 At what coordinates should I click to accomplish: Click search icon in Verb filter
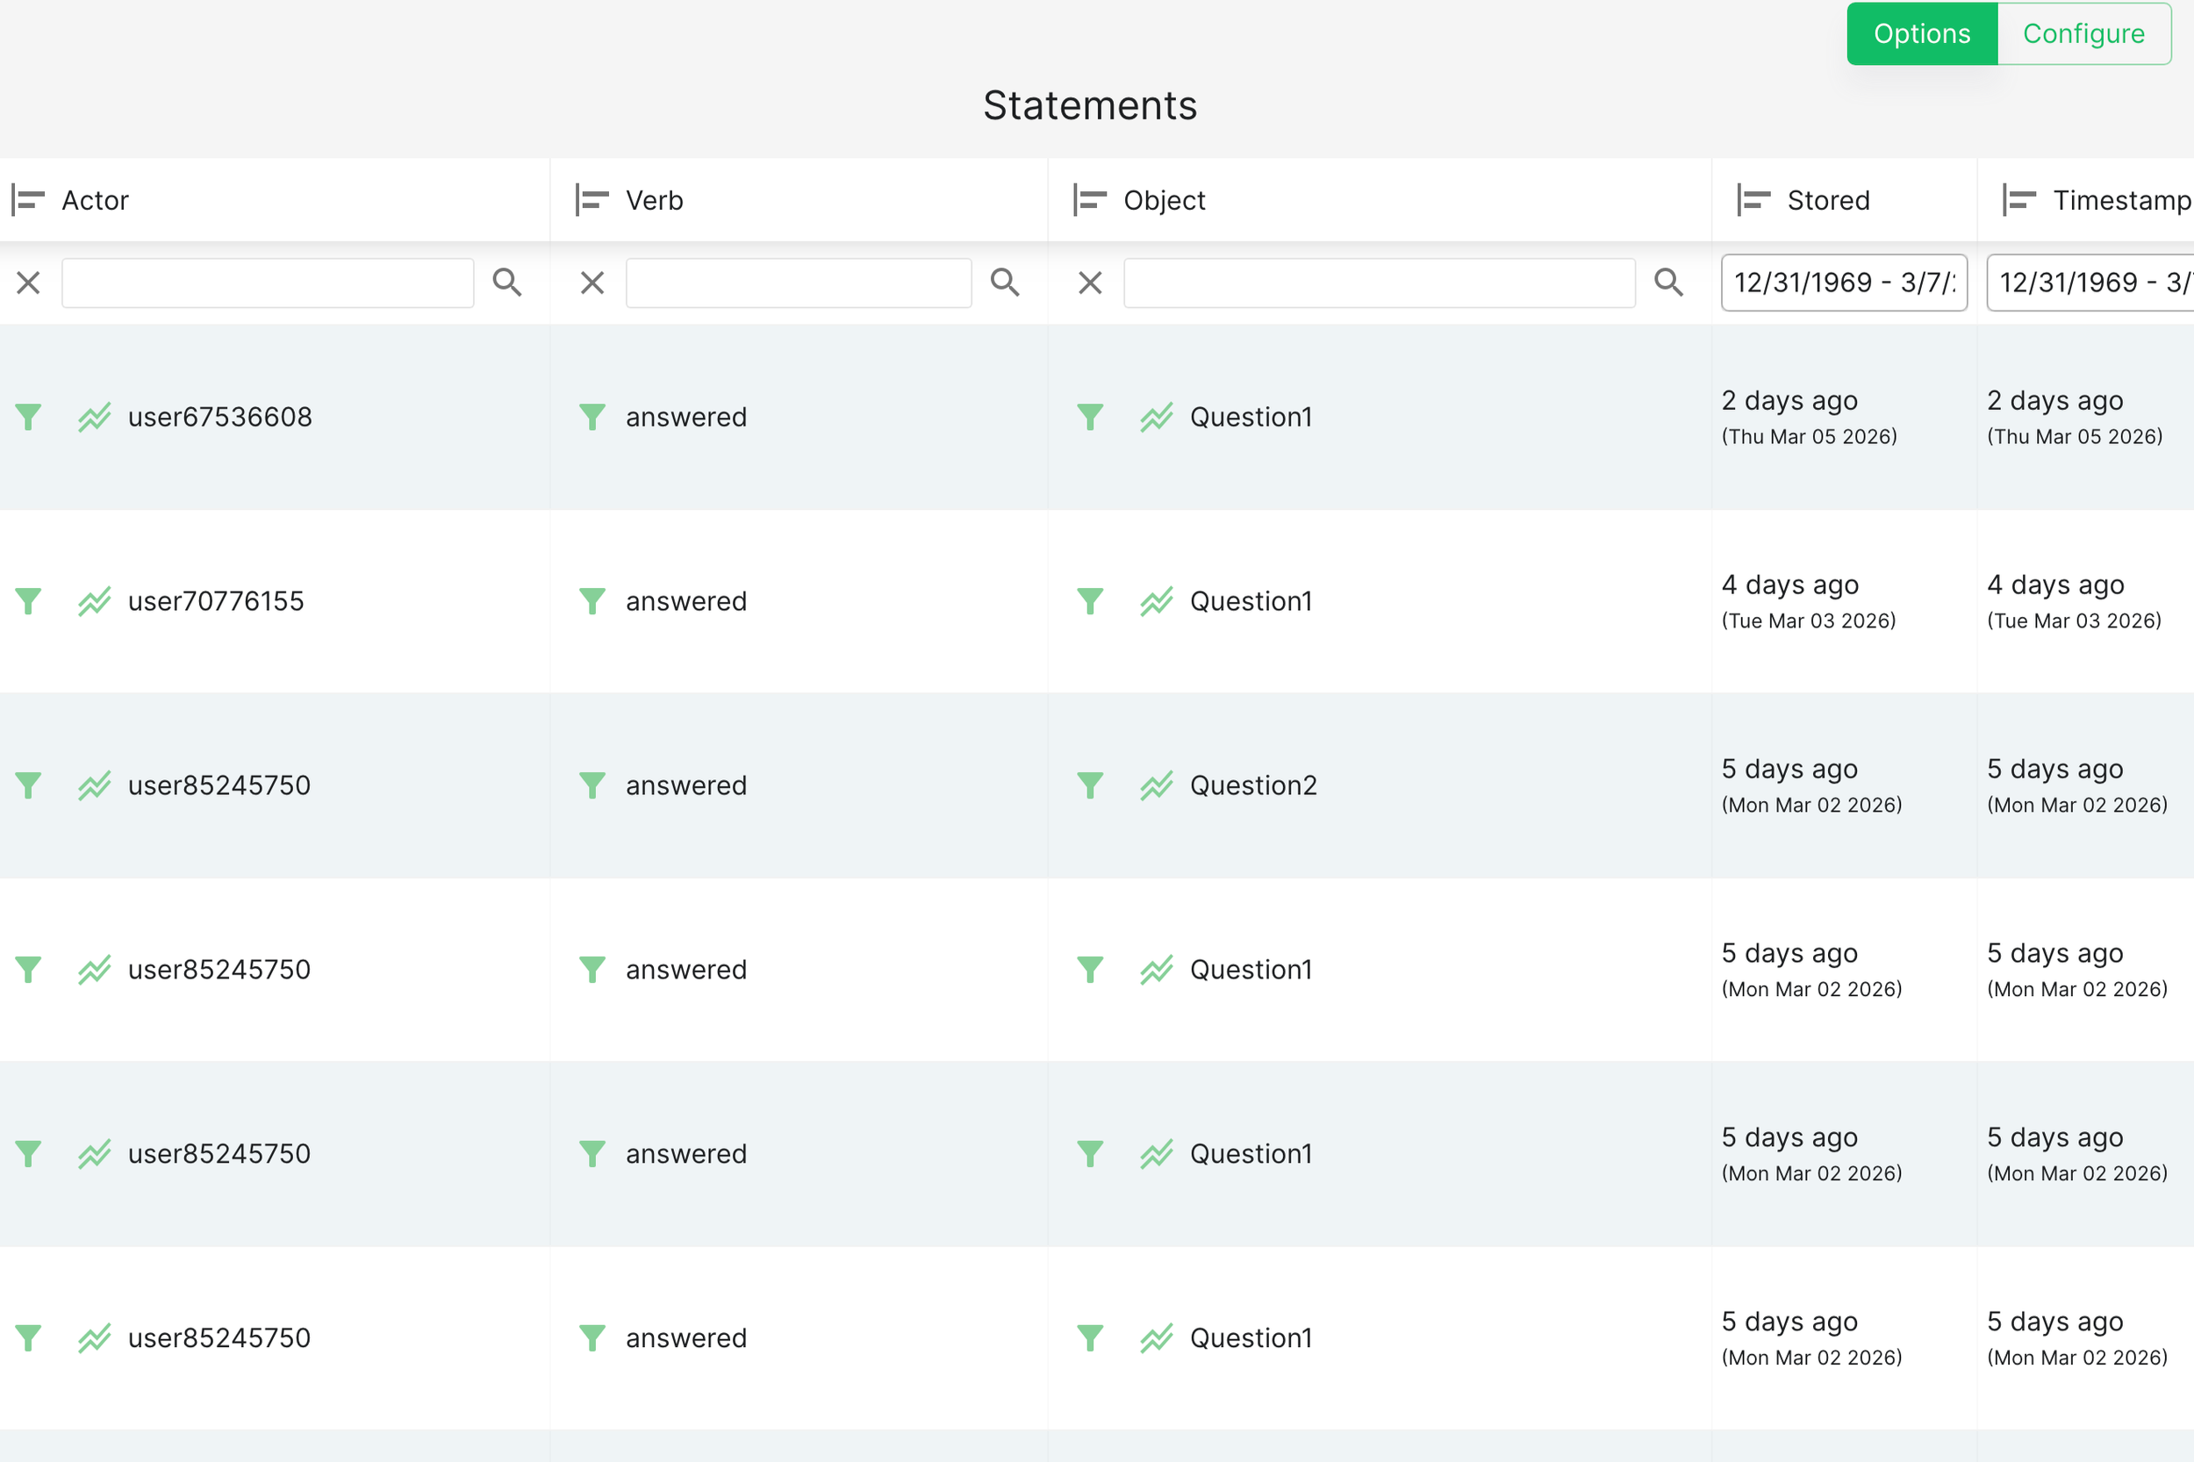[1005, 282]
